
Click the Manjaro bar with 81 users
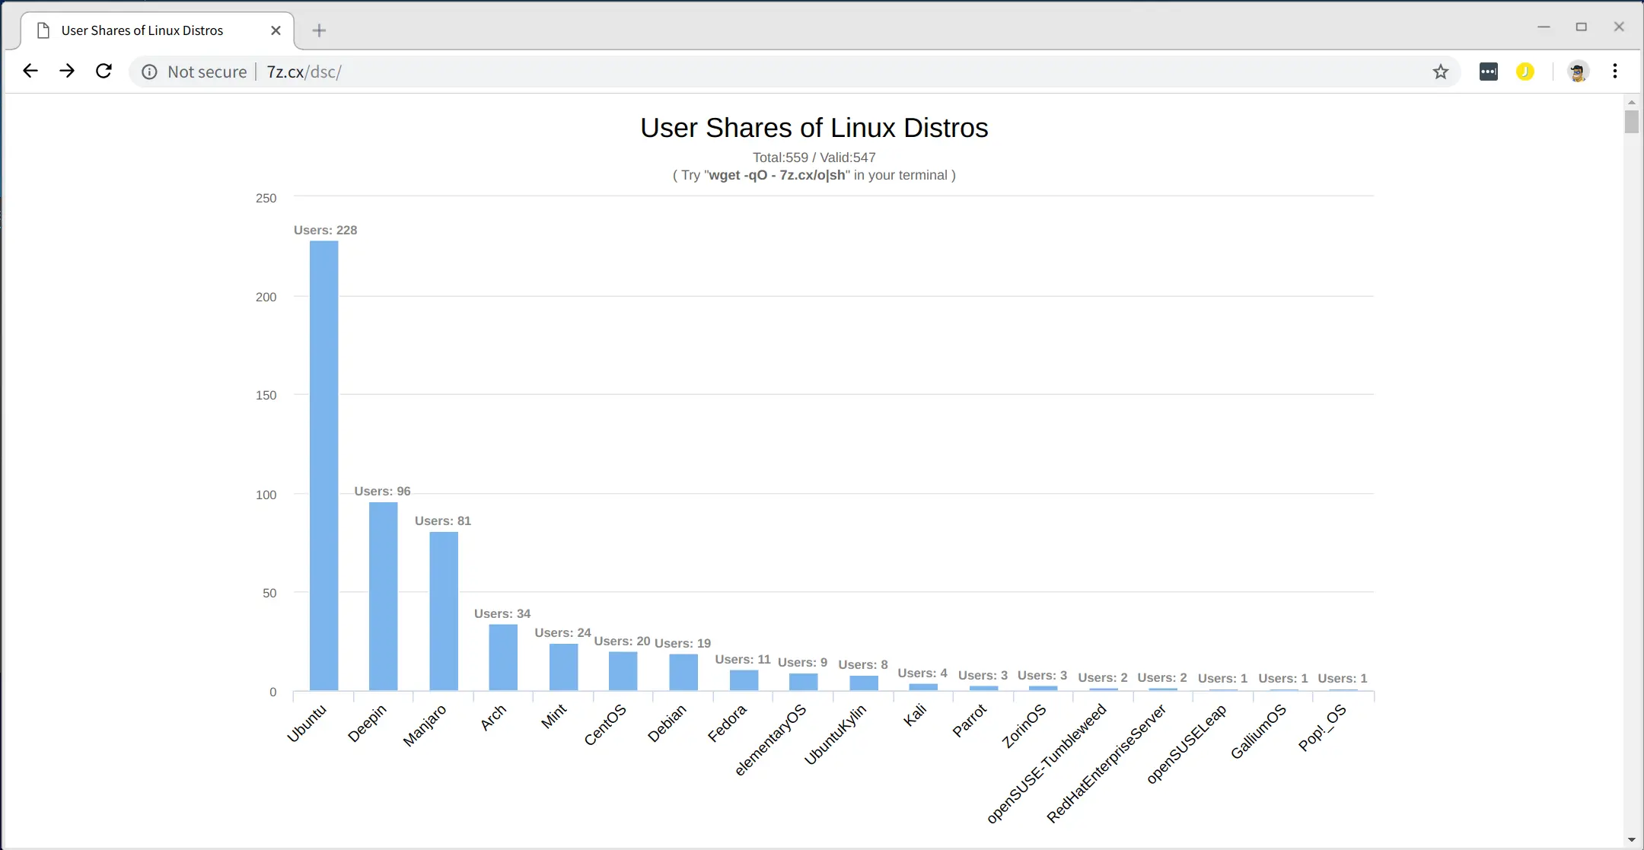(444, 611)
